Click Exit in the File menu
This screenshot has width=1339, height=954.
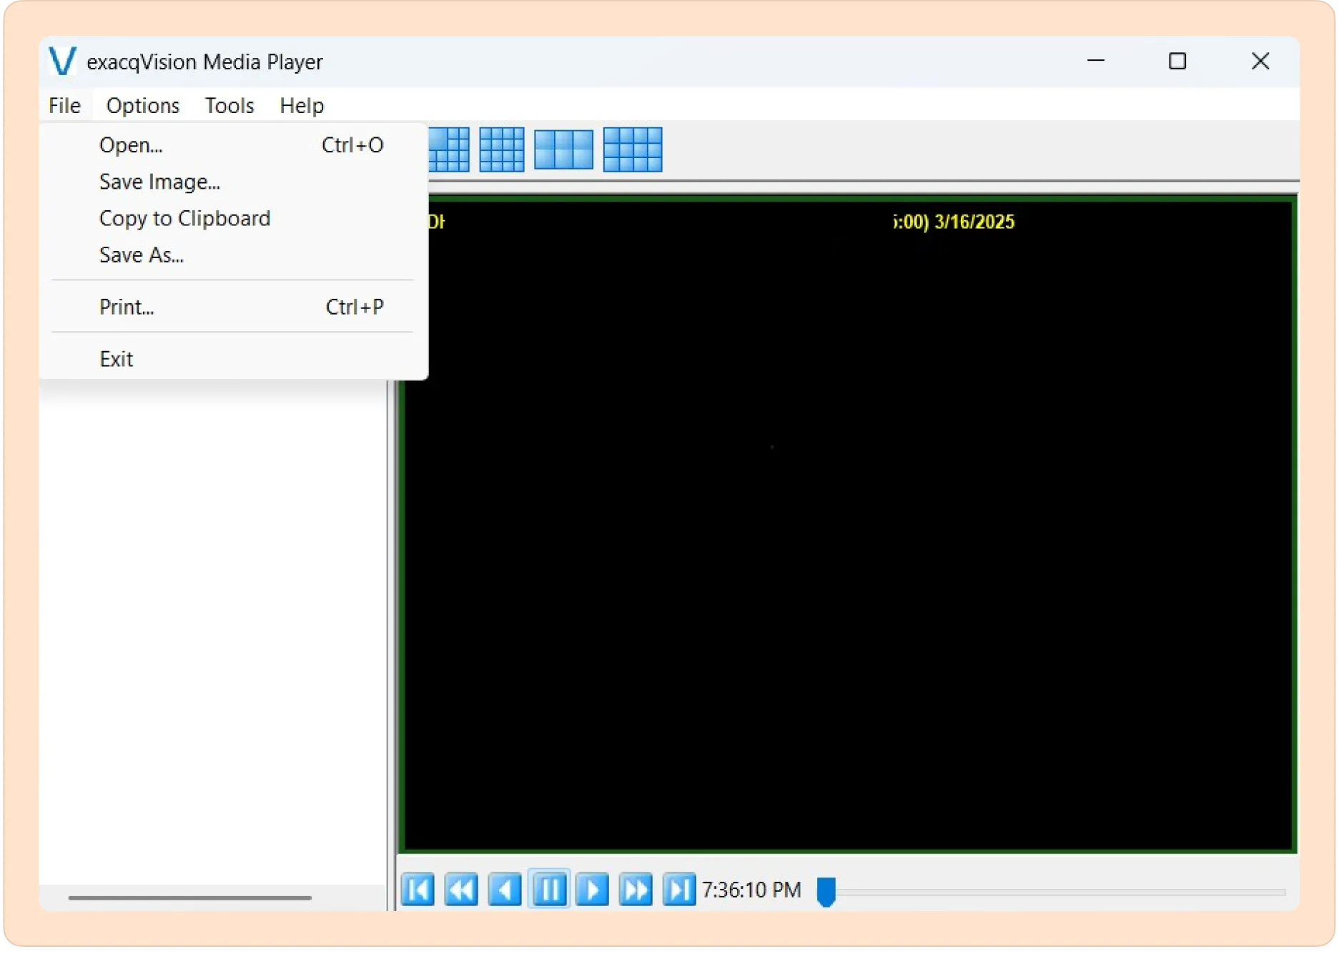233,359
